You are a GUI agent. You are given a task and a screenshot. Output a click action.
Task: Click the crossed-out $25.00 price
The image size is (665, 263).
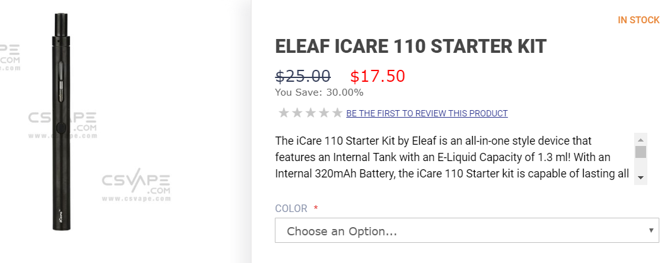pos(303,76)
